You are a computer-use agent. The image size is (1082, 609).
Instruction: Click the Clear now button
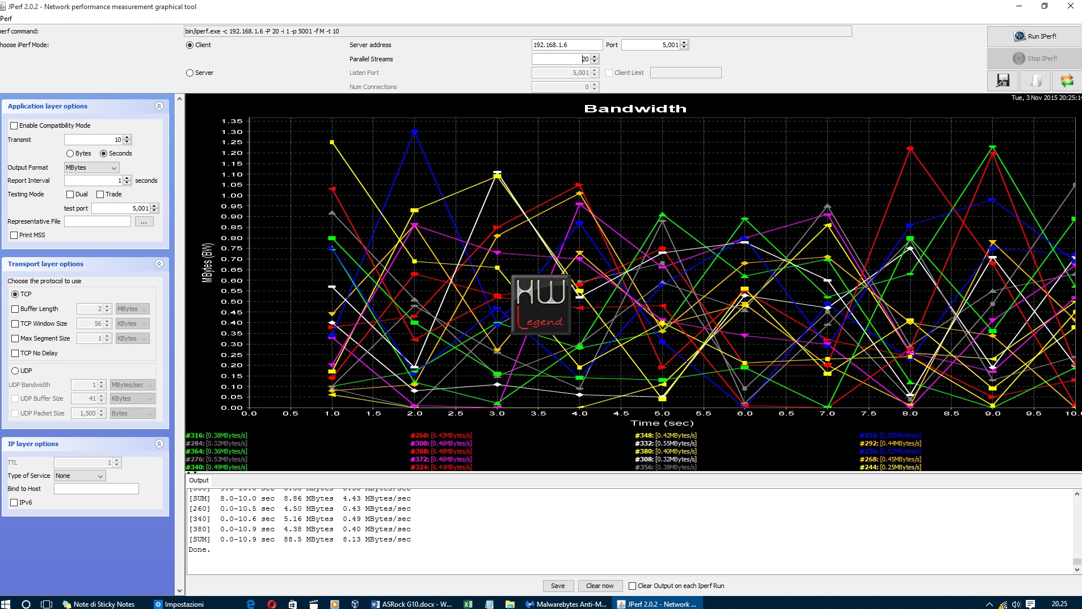pos(600,586)
